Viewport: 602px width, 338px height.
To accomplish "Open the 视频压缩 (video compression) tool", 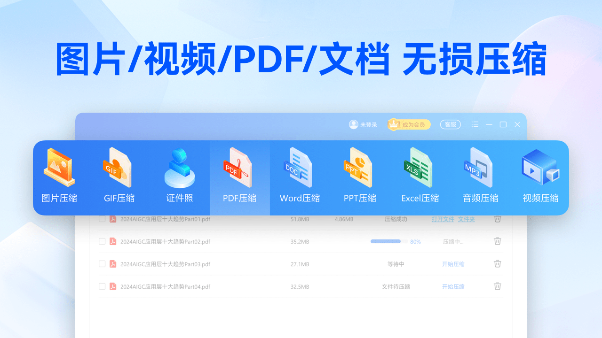I will click(x=540, y=177).
